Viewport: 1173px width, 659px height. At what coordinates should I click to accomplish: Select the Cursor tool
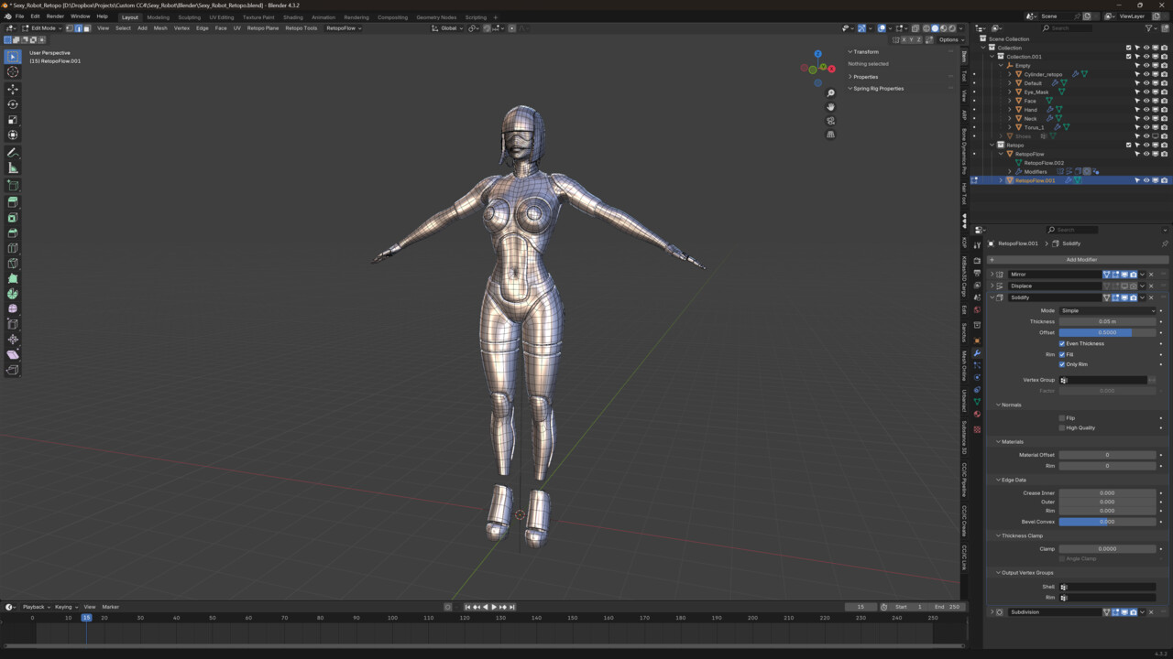[13, 72]
